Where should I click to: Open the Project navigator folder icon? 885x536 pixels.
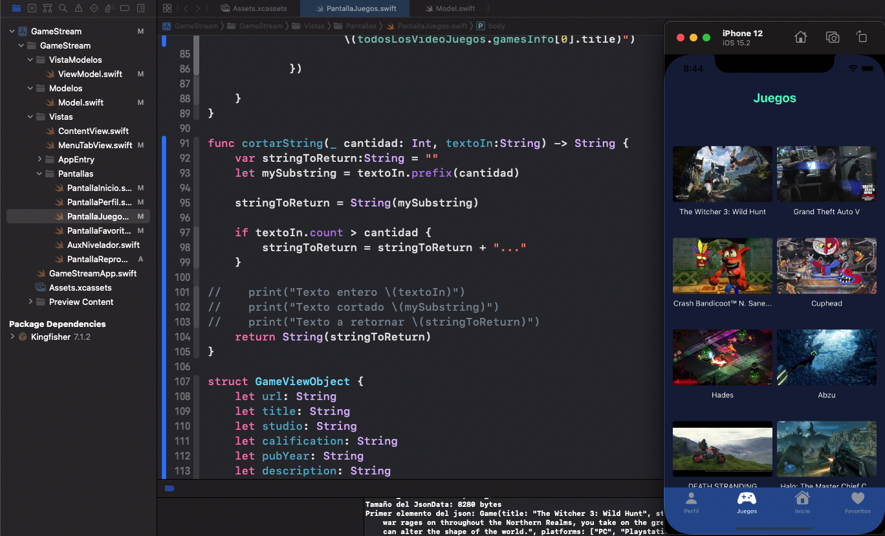pos(17,8)
